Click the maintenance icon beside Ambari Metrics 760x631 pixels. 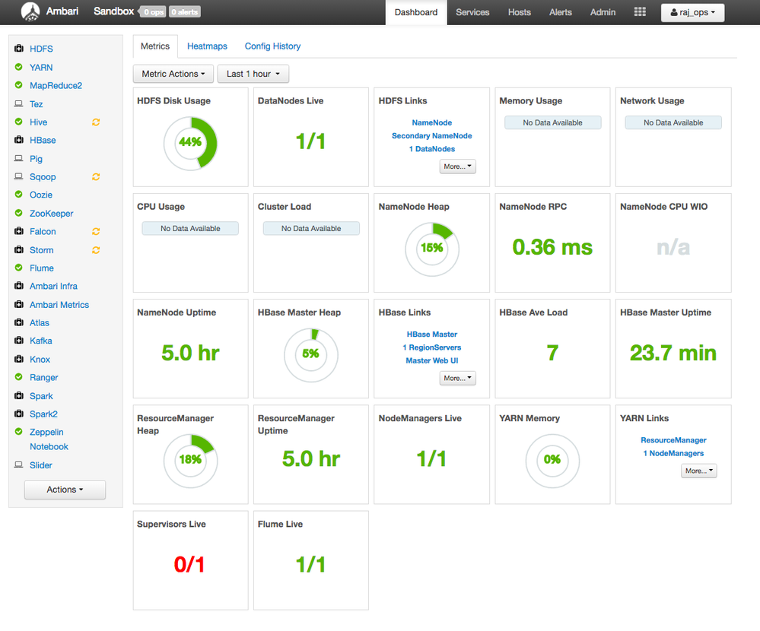(19, 304)
